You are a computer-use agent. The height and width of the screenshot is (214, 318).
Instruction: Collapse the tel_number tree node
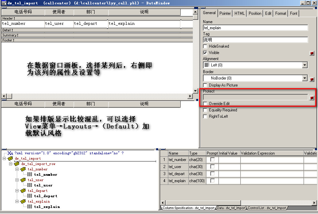click(x=17, y=169)
